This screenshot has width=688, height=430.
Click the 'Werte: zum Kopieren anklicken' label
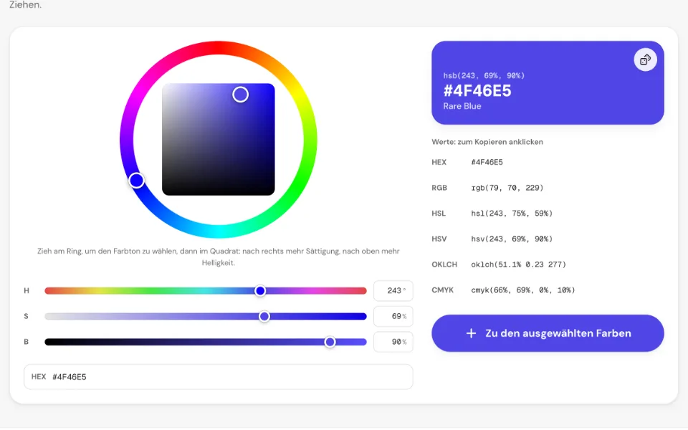point(487,142)
